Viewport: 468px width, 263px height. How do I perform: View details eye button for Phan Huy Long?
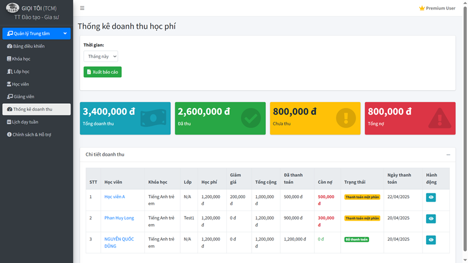tap(431, 219)
